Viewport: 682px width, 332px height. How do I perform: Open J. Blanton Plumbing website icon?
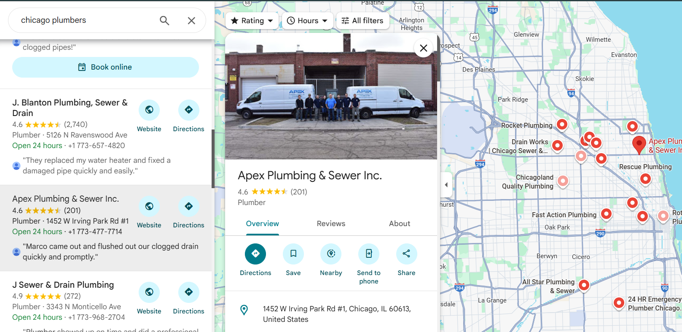[149, 110]
